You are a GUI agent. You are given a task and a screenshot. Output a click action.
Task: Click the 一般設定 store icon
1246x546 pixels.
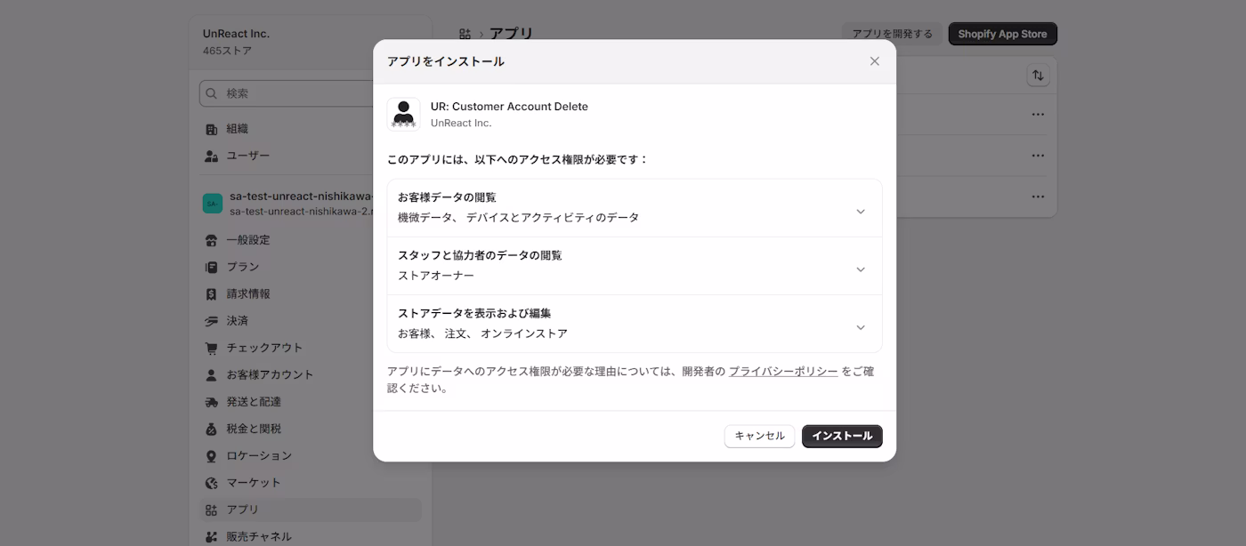(211, 240)
